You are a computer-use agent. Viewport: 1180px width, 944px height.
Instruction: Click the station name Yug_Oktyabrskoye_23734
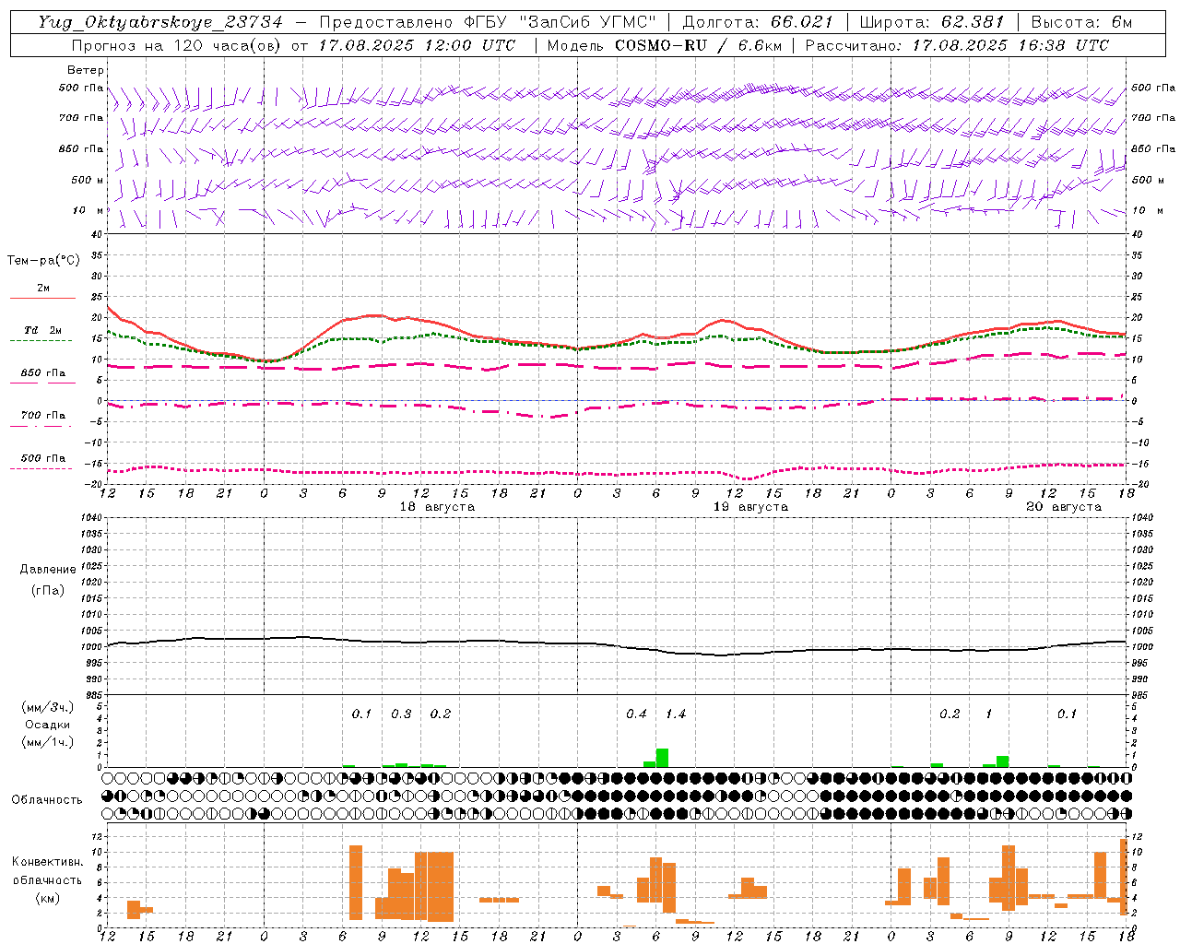click(x=160, y=22)
